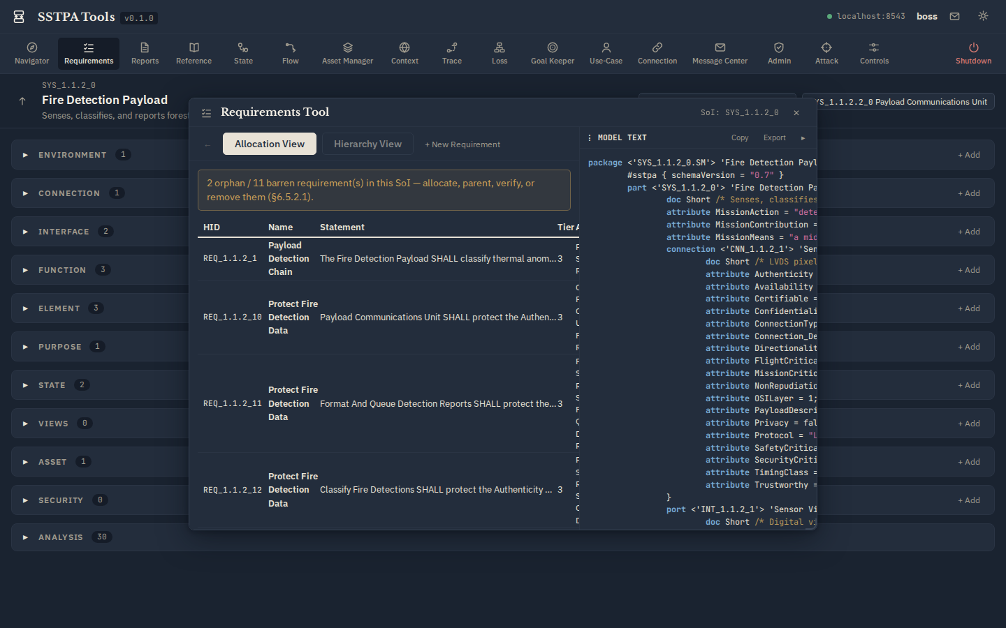Expand the INTERFACE section

coord(25,232)
